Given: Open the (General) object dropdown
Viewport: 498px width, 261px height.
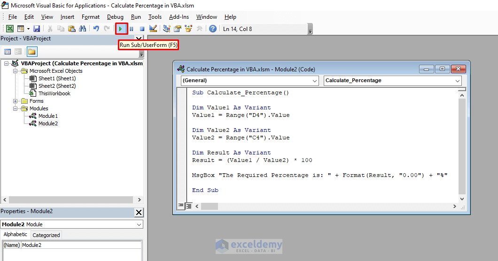Looking at the screenshot, I should (249, 81).
